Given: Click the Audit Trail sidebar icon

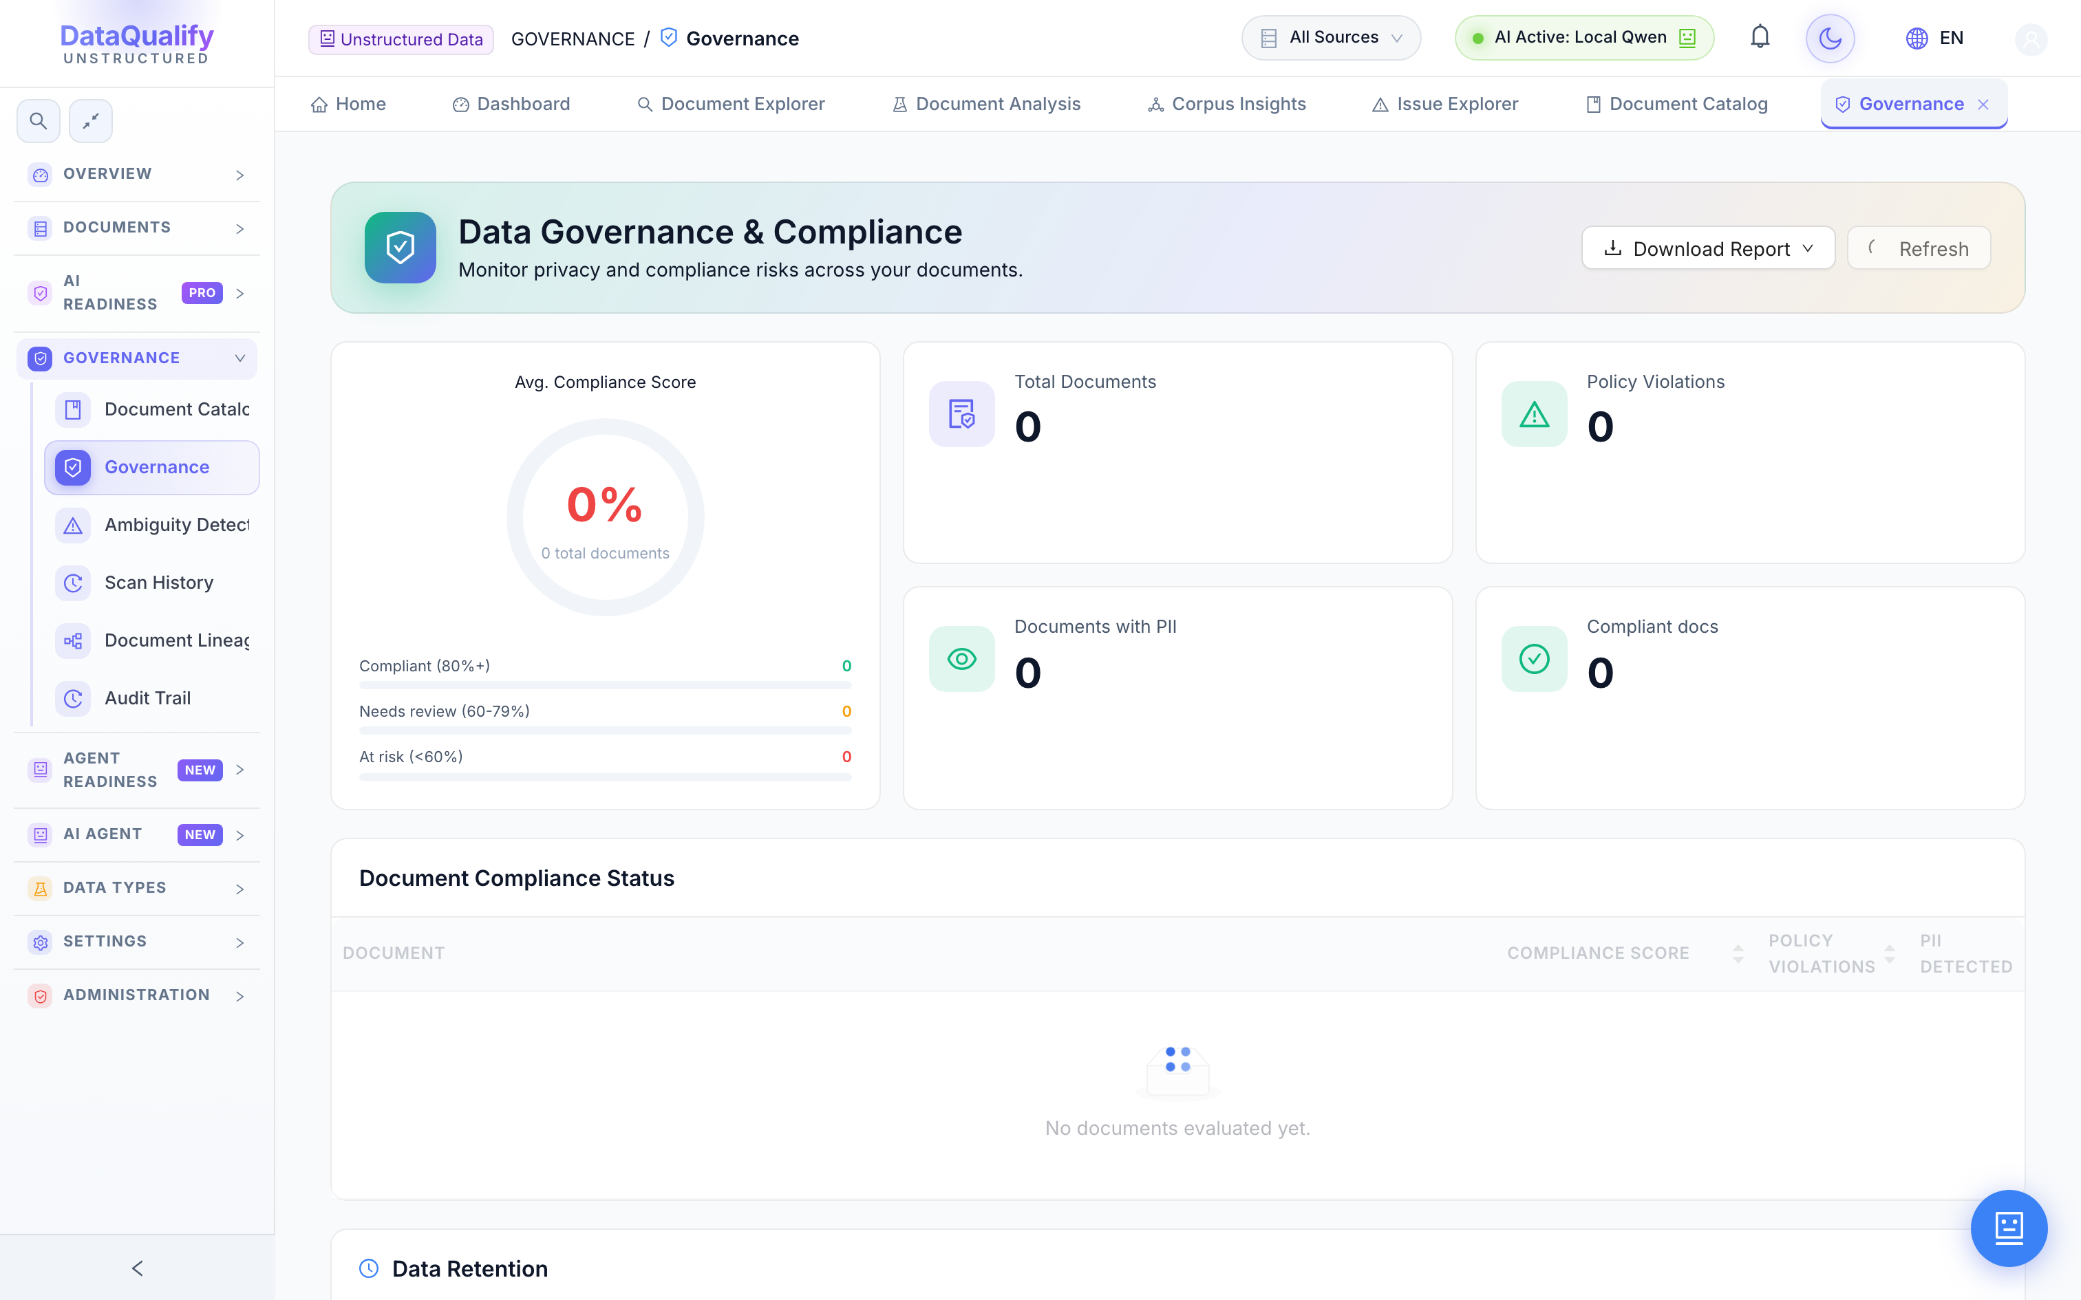Looking at the screenshot, I should tap(73, 698).
